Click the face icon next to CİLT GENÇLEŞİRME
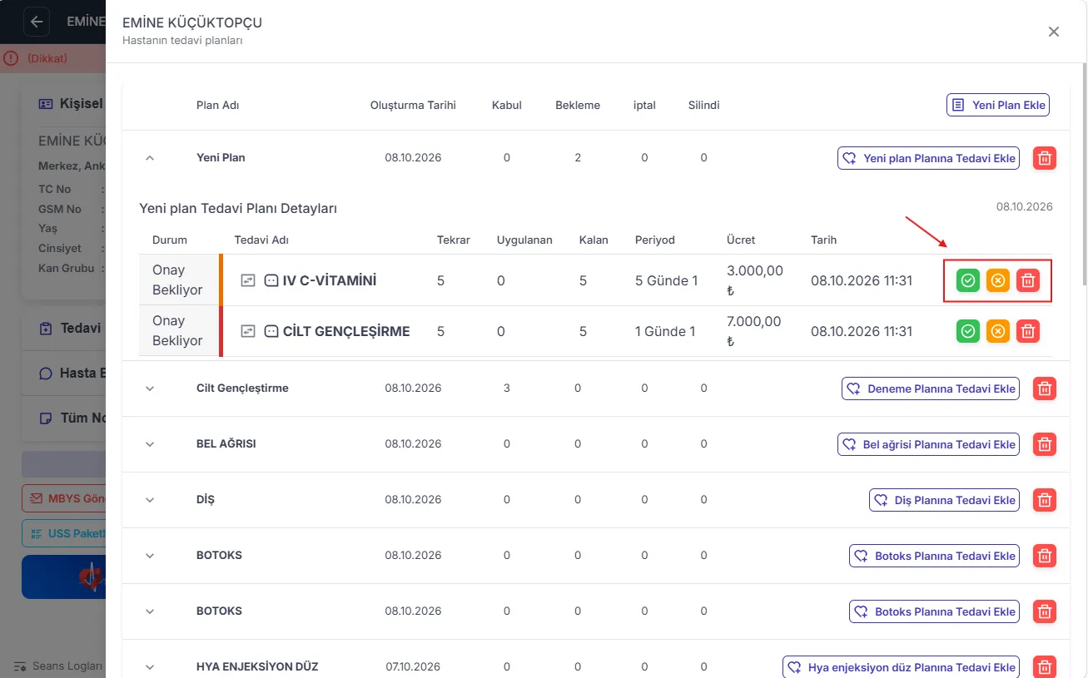 click(x=271, y=331)
